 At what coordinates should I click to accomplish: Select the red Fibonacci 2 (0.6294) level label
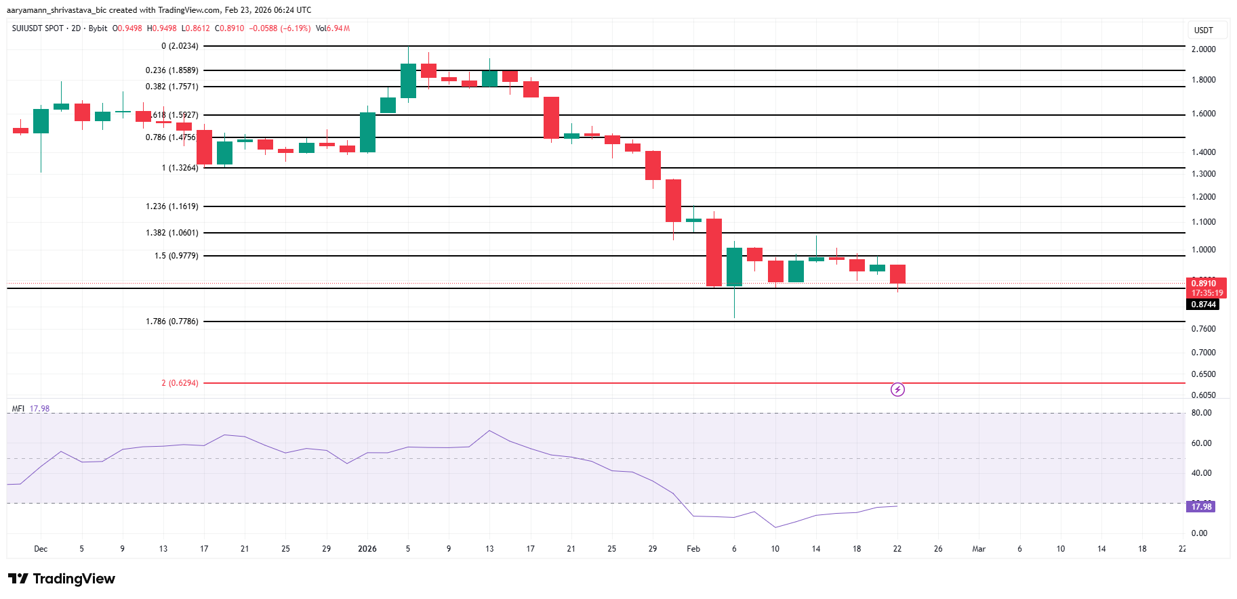[180, 383]
